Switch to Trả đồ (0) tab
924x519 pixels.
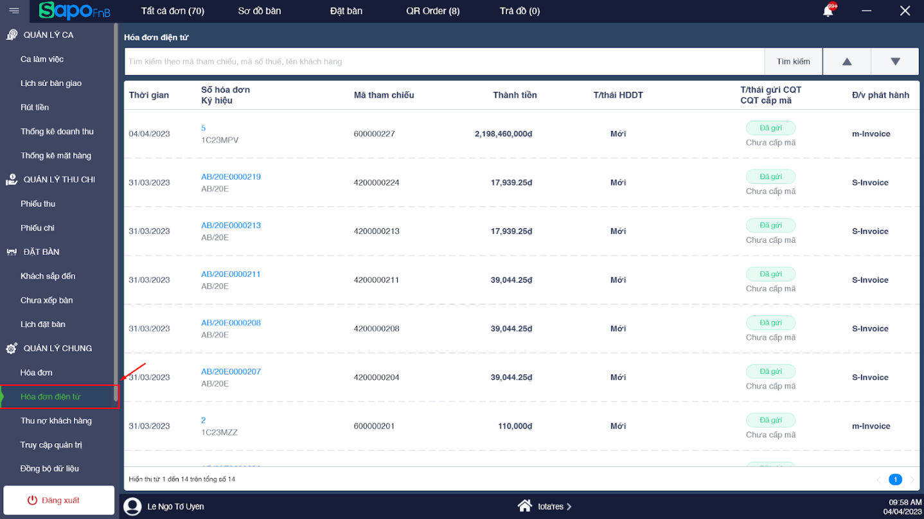[520, 11]
